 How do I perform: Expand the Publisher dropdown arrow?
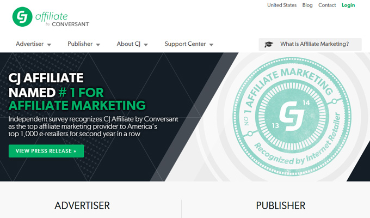[98, 45]
